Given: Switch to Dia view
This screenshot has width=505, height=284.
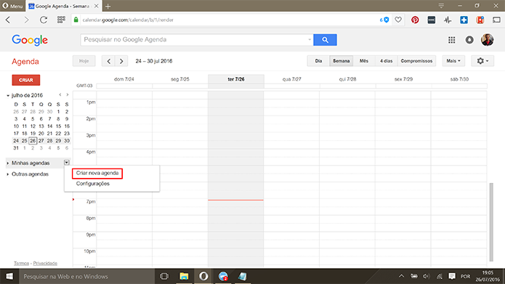Looking at the screenshot, I should (318, 61).
